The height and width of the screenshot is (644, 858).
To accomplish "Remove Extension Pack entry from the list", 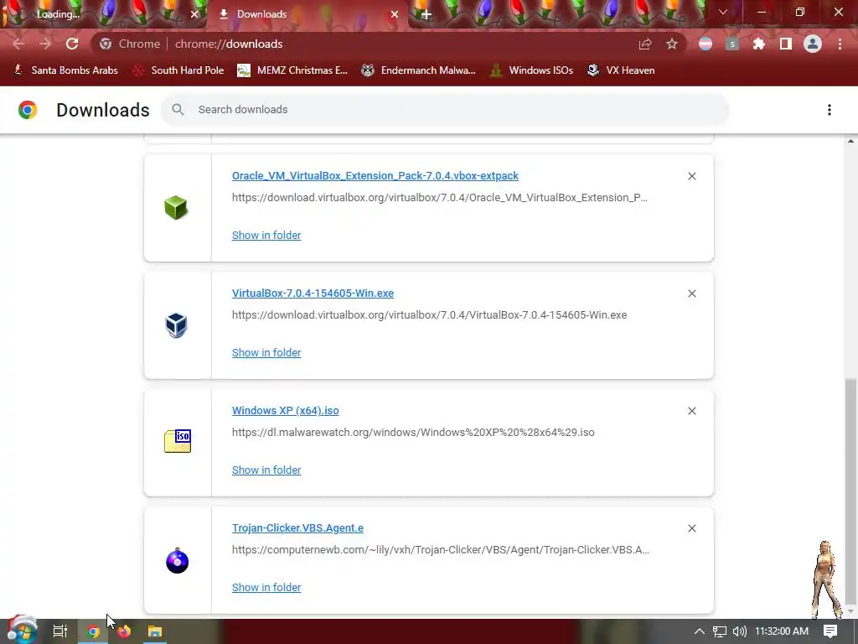I will click(691, 176).
